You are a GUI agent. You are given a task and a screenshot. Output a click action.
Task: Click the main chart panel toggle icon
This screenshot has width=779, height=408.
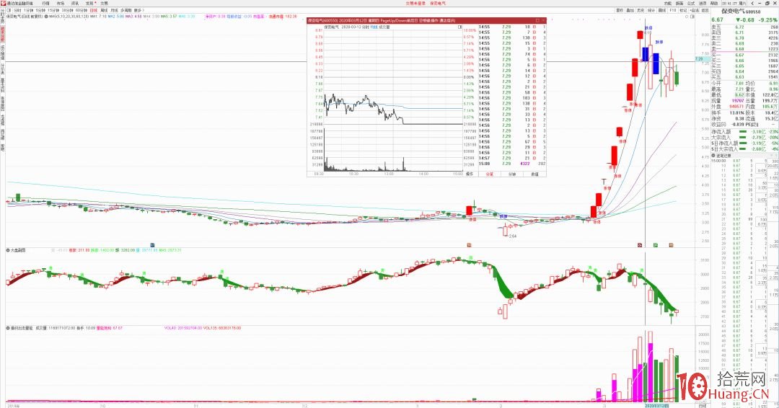point(692,17)
